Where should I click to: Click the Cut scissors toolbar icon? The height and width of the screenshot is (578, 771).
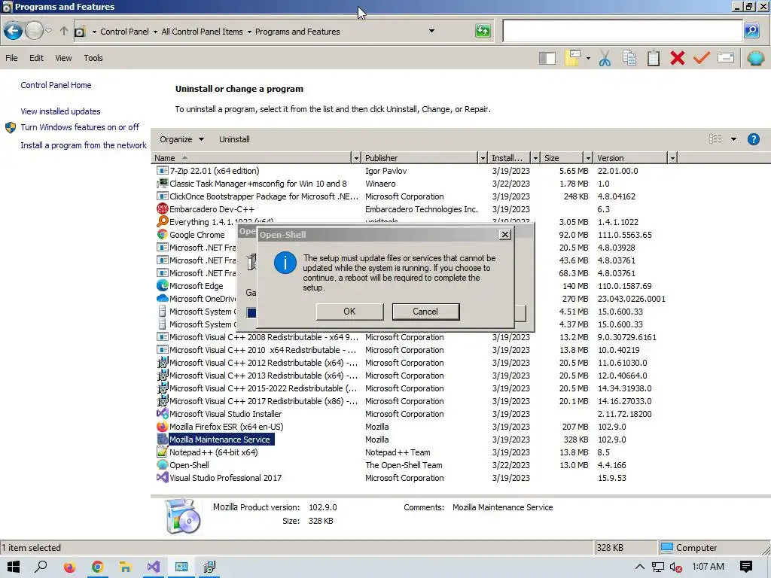(605, 59)
